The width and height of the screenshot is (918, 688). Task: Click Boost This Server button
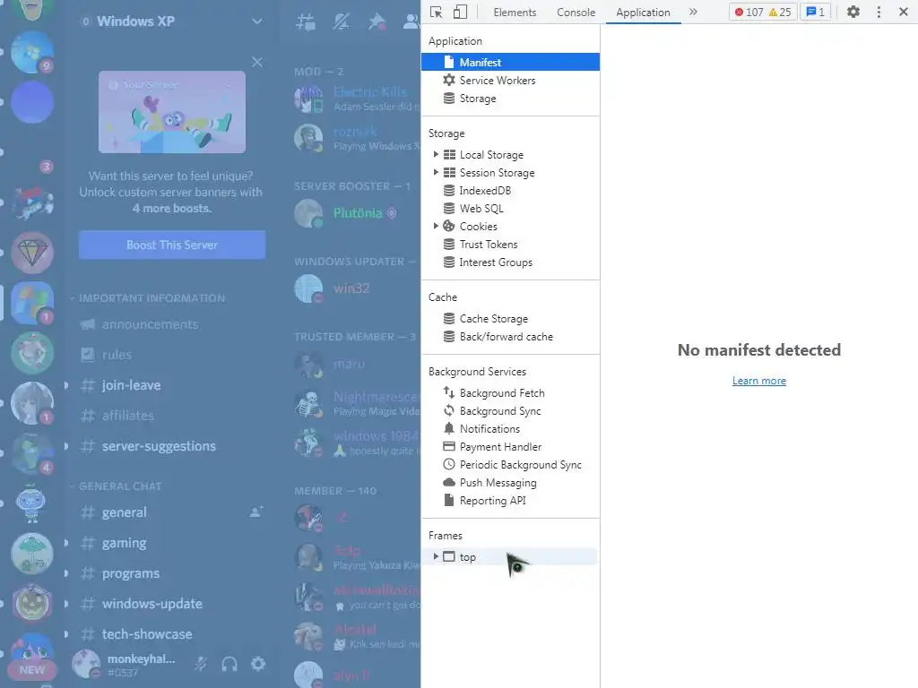tap(172, 245)
